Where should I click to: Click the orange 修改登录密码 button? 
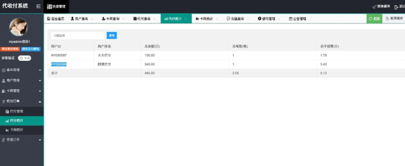click(10, 49)
